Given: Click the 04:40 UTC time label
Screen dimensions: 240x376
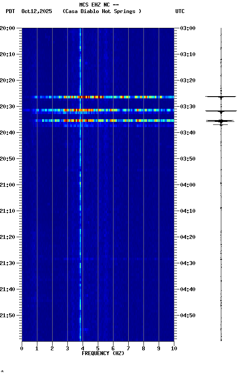Looking at the screenshot, I should (188, 289).
